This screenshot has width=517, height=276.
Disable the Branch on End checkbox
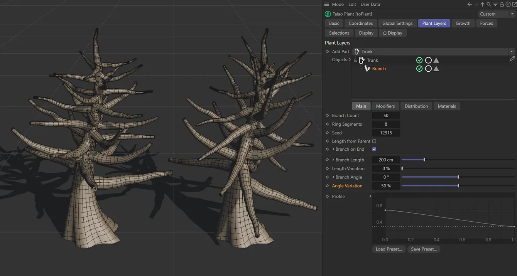(374, 149)
